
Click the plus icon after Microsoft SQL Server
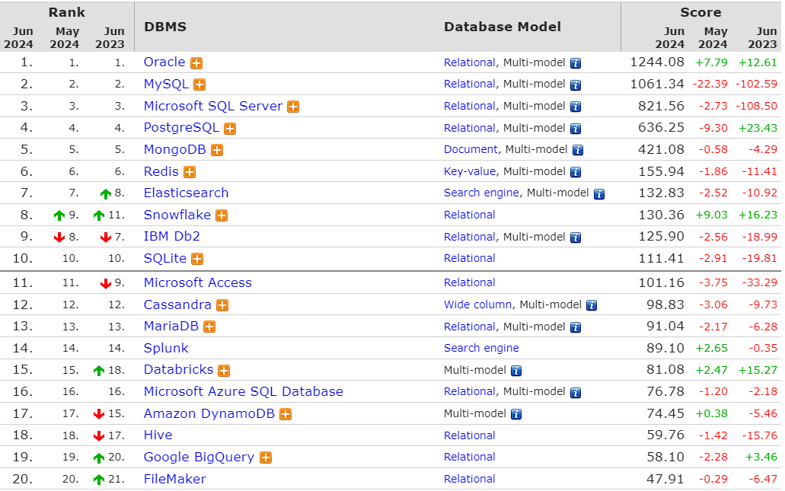293,107
